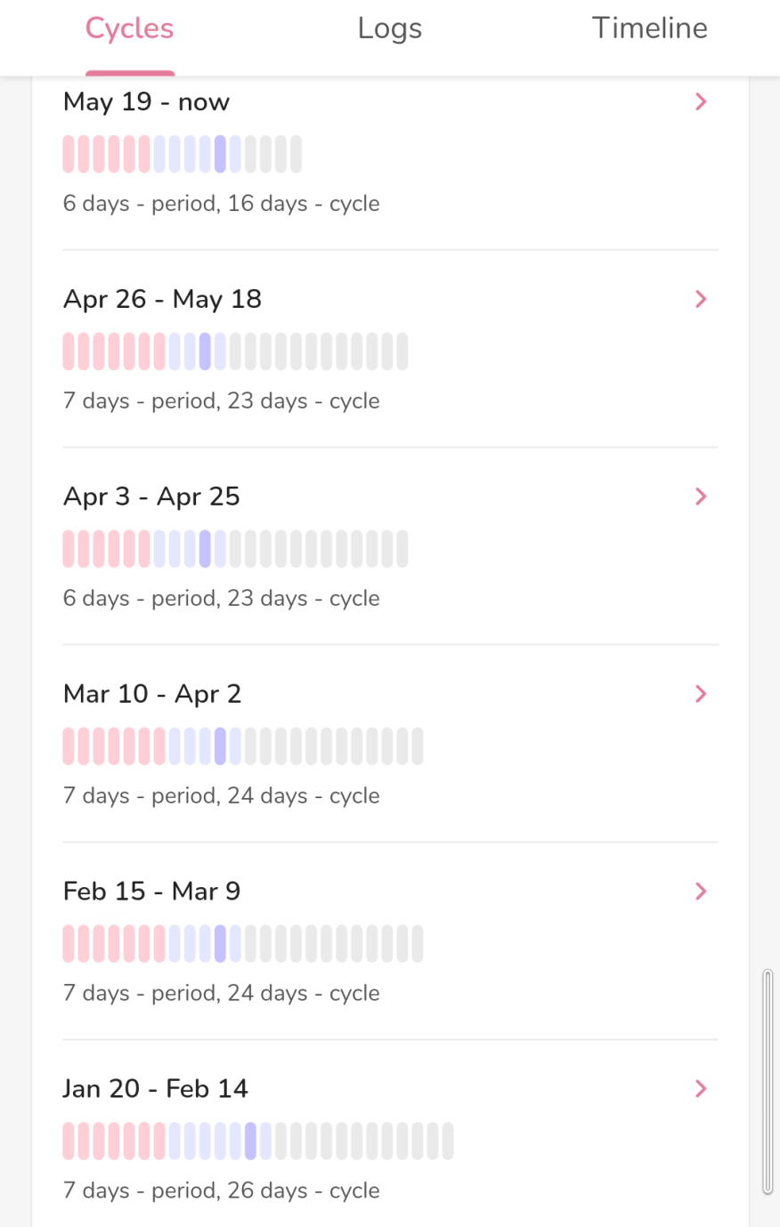Click '6 days - period, 16 days - cycle' text
780x1227 pixels.
click(221, 204)
